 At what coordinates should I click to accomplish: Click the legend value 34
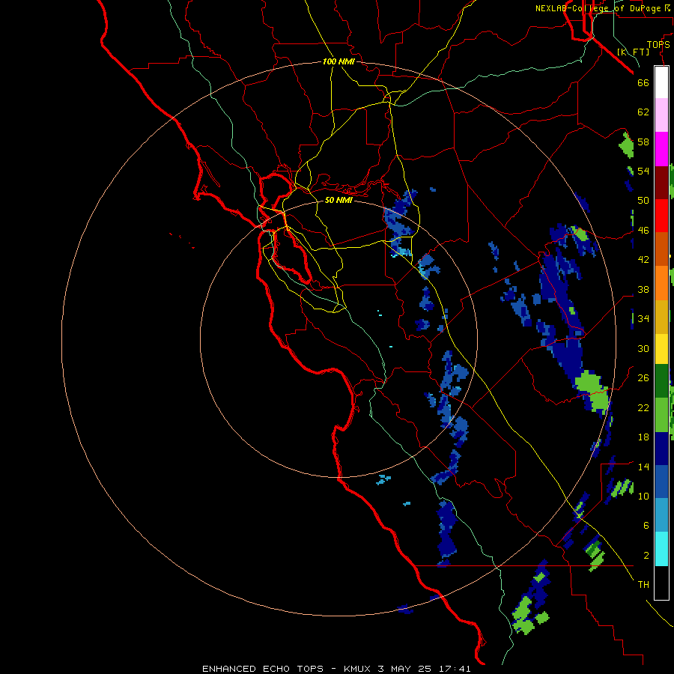[643, 318]
